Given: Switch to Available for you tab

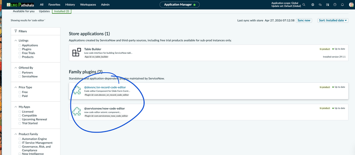Looking at the screenshot, I should 24,11.
